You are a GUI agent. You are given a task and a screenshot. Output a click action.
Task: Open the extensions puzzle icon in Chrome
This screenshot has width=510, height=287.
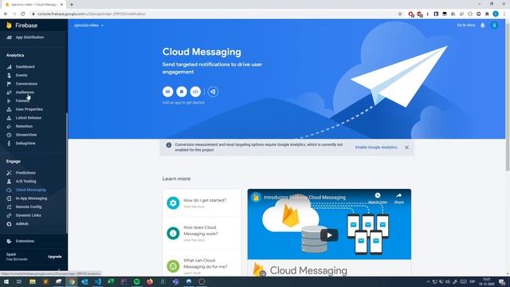coord(487,14)
